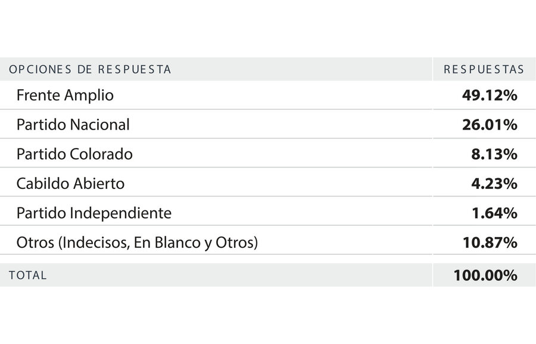
Task: Select the Cabildo Abierto row label
Action: tap(70, 184)
